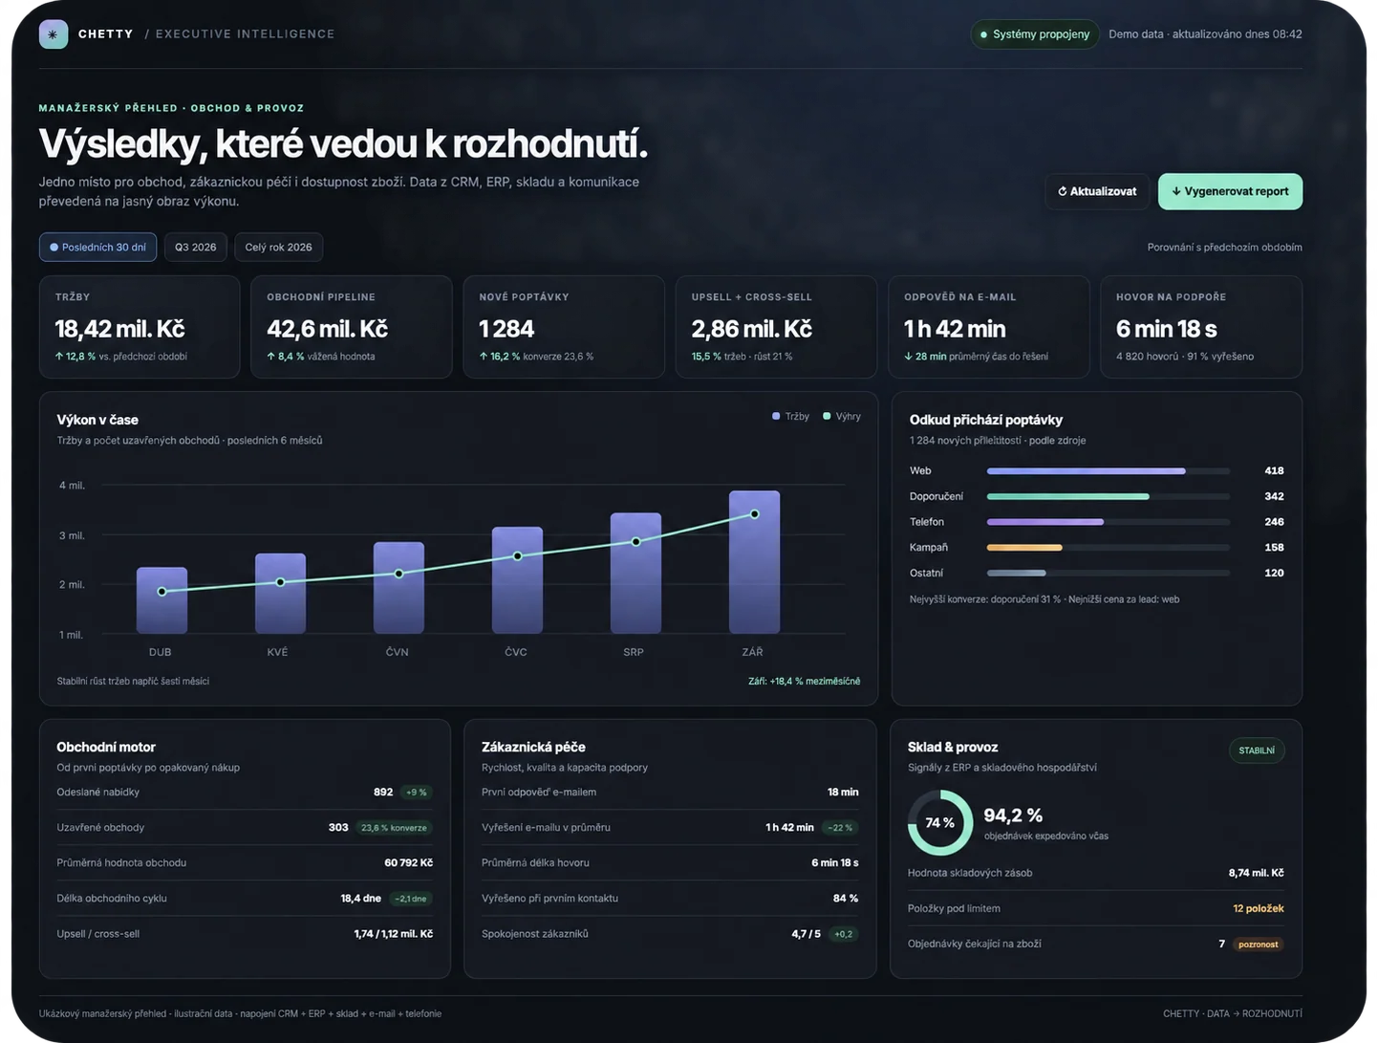Screen dimensions: 1378x1043
Task: Click the Kampaň source progress bar
Action: tap(1109, 548)
